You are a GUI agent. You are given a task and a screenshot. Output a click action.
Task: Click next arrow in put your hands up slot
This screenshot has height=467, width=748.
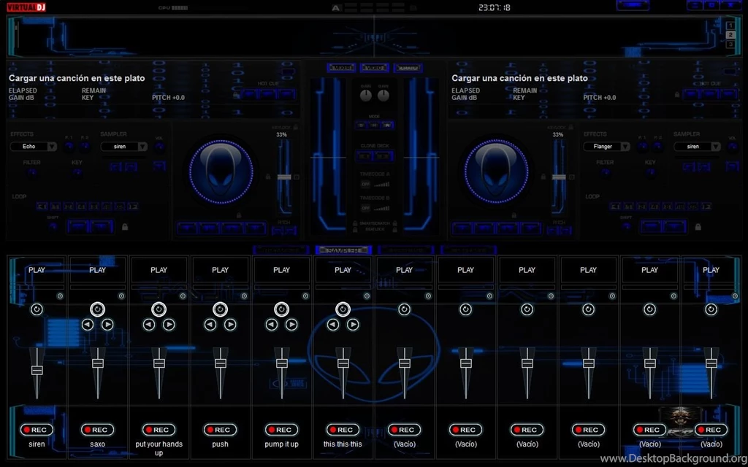[x=169, y=325]
